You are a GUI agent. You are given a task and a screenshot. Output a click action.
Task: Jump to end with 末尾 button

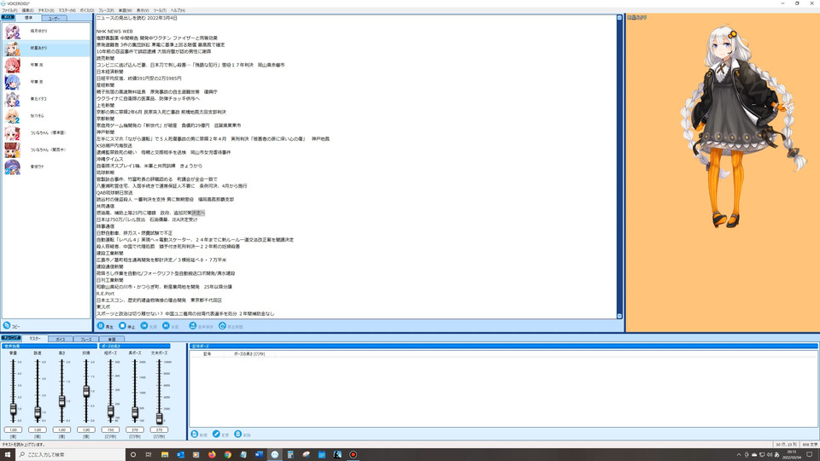[x=171, y=326]
